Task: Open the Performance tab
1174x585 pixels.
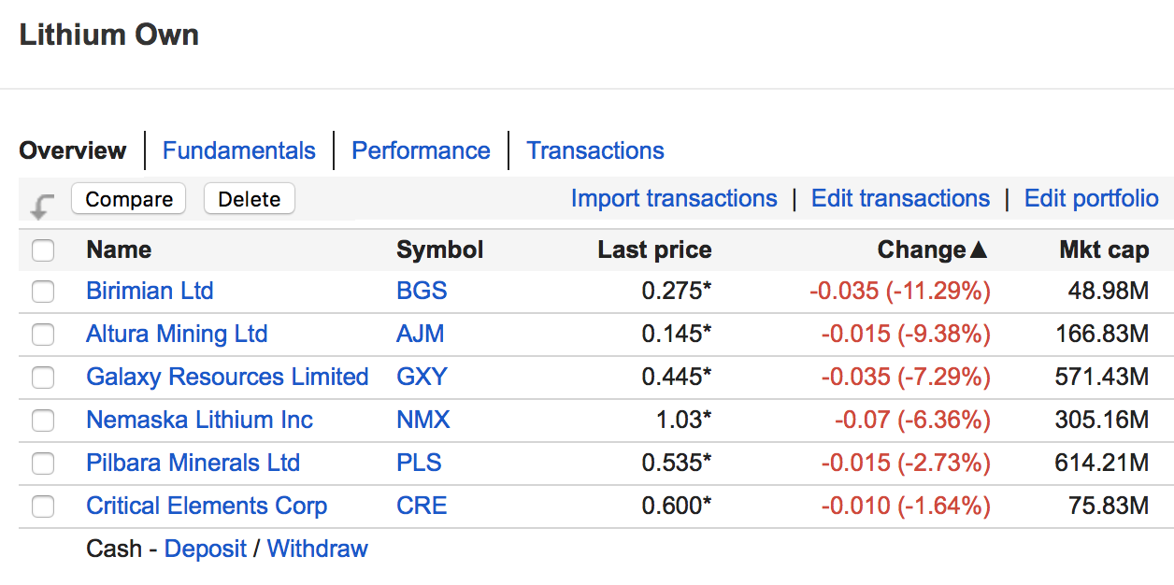Action: (421, 150)
